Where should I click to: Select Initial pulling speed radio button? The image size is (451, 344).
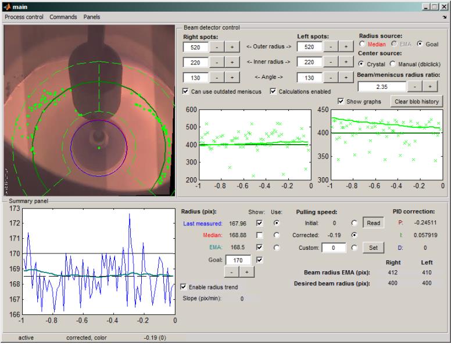(x=354, y=223)
